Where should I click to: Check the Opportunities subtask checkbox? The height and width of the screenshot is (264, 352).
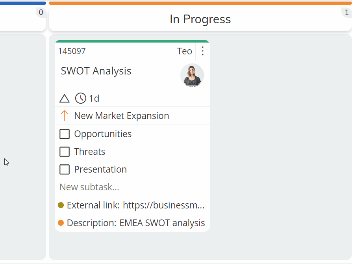[x=65, y=134]
